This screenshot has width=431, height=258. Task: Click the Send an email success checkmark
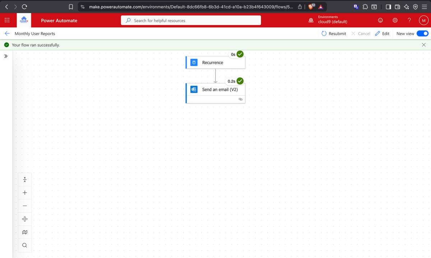pyautogui.click(x=240, y=81)
